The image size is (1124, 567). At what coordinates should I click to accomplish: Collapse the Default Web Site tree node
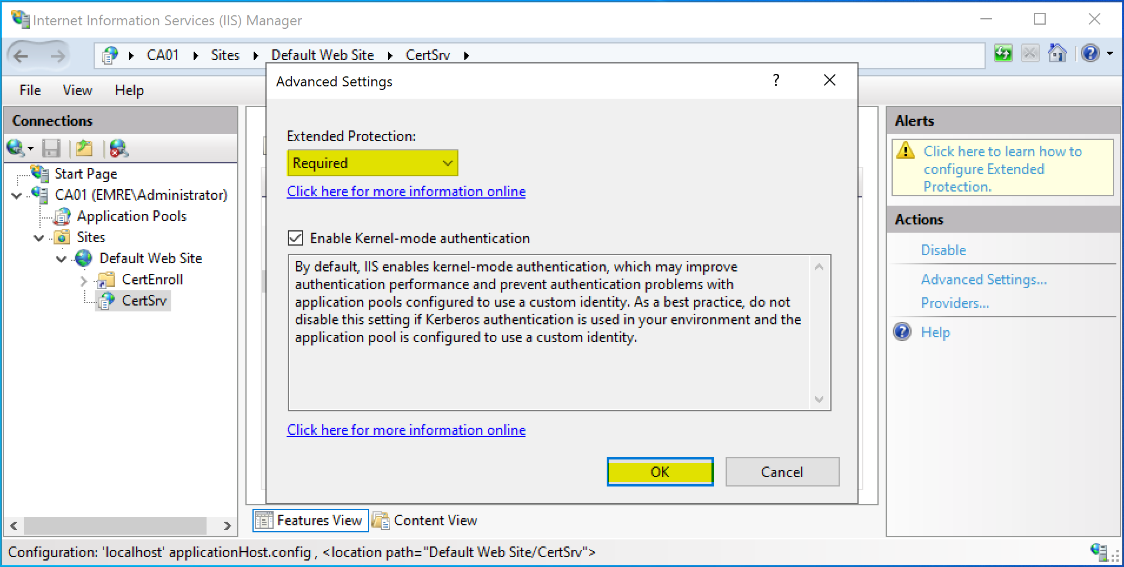61,259
